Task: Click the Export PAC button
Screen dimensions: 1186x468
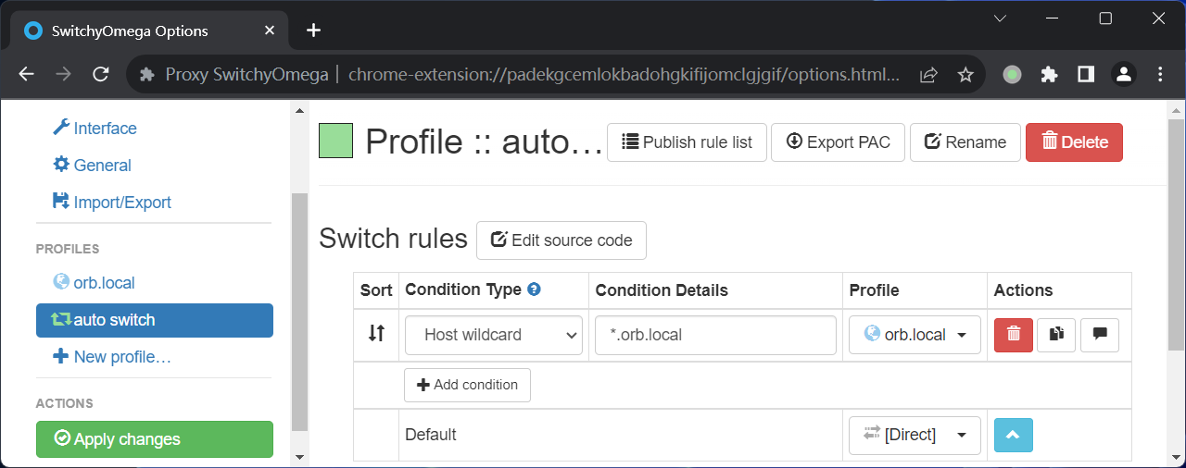Action: tap(838, 142)
